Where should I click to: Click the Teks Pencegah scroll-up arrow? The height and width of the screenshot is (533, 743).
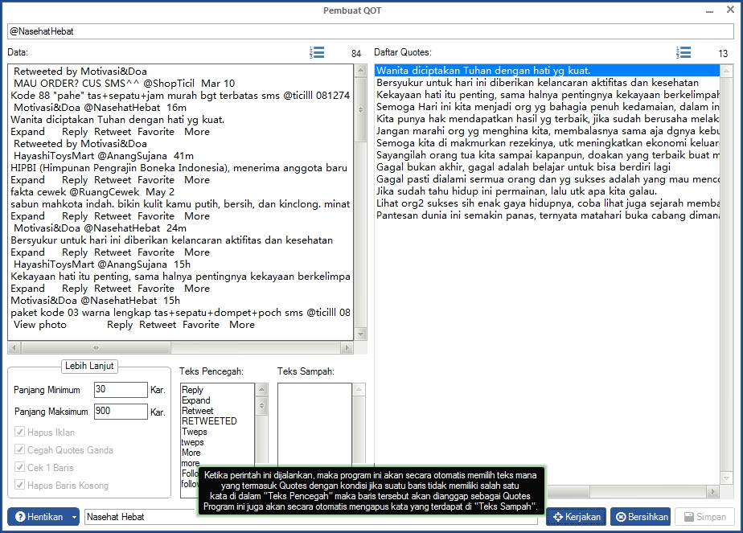(x=261, y=389)
